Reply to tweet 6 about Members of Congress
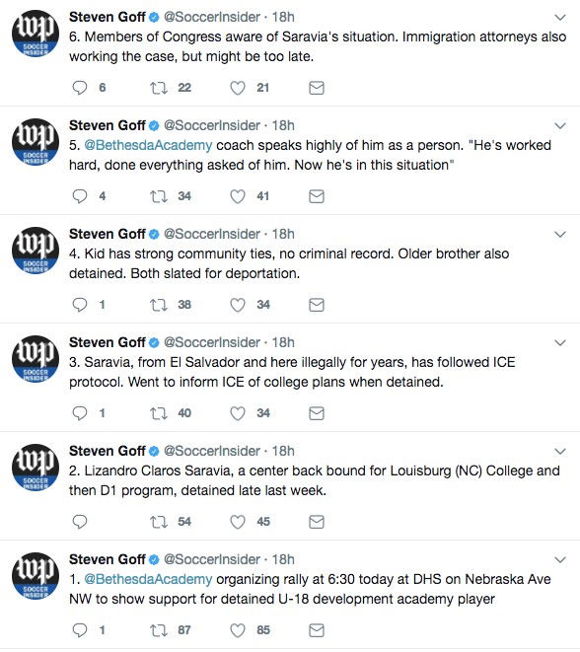Viewport: 580px width, 652px height. pyautogui.click(x=80, y=88)
